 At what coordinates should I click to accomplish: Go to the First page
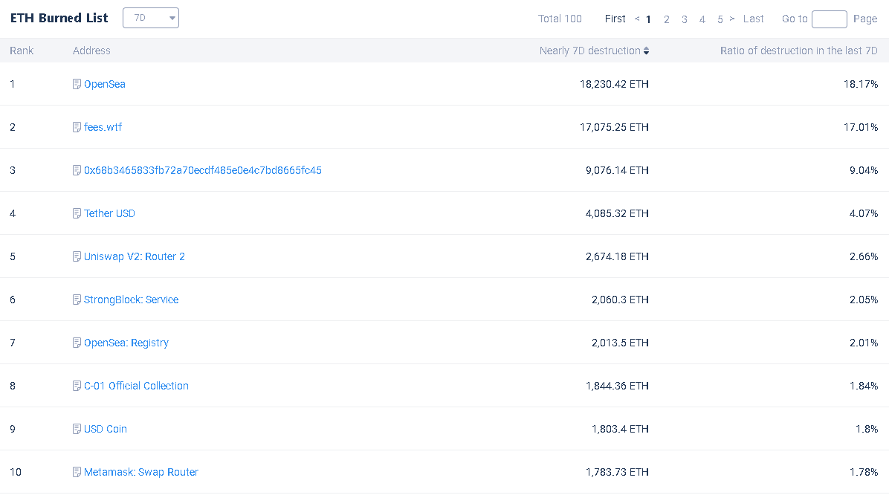615,19
